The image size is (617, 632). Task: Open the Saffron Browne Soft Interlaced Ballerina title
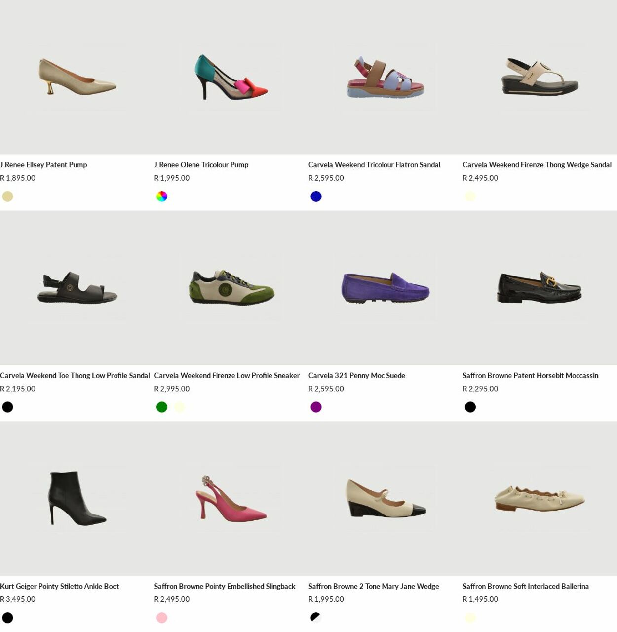pyautogui.click(x=526, y=587)
